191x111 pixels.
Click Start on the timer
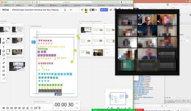point(77,108)
